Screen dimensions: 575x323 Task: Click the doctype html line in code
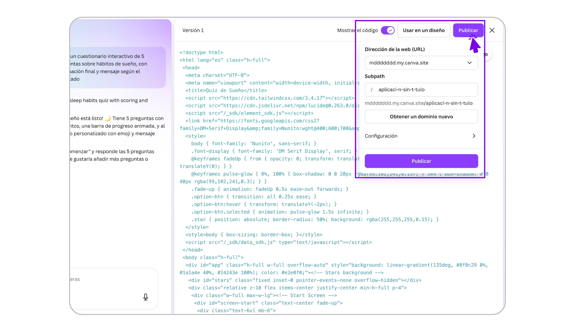click(201, 52)
